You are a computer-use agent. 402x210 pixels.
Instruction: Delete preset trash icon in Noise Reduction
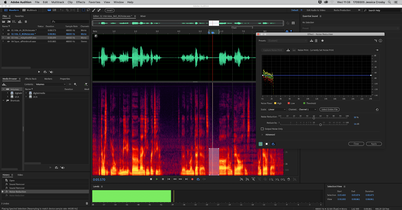(316, 40)
